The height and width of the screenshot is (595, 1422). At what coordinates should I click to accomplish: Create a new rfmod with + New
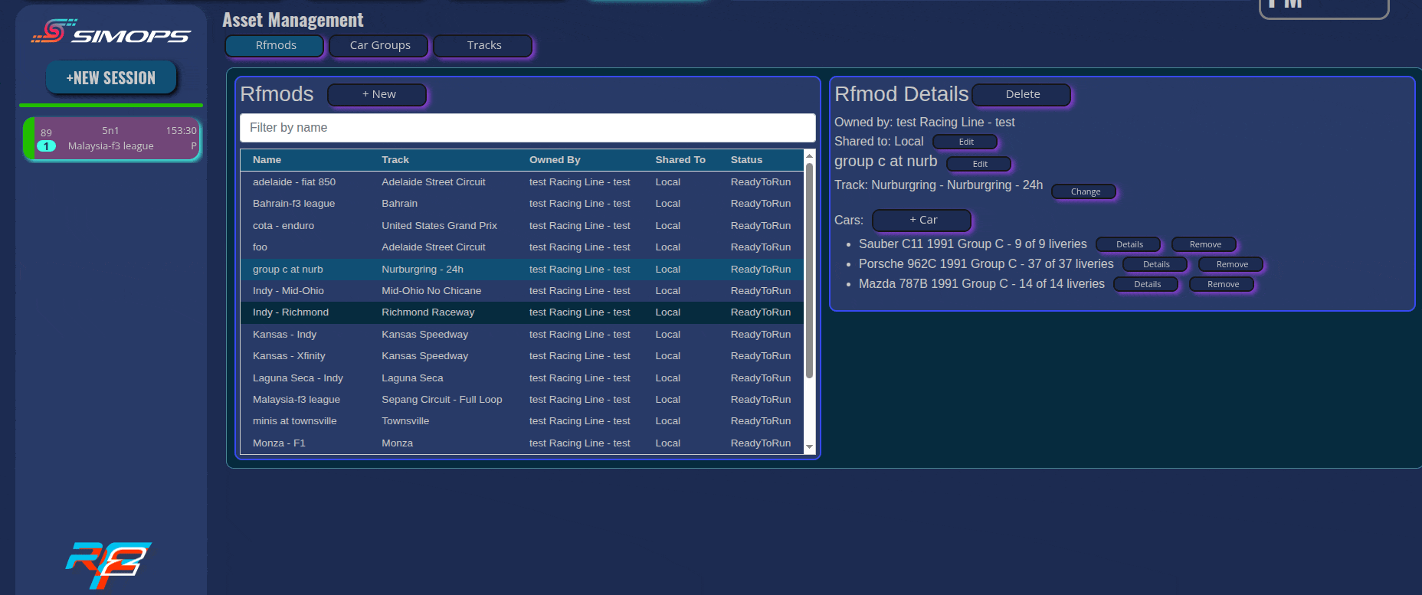tap(377, 94)
